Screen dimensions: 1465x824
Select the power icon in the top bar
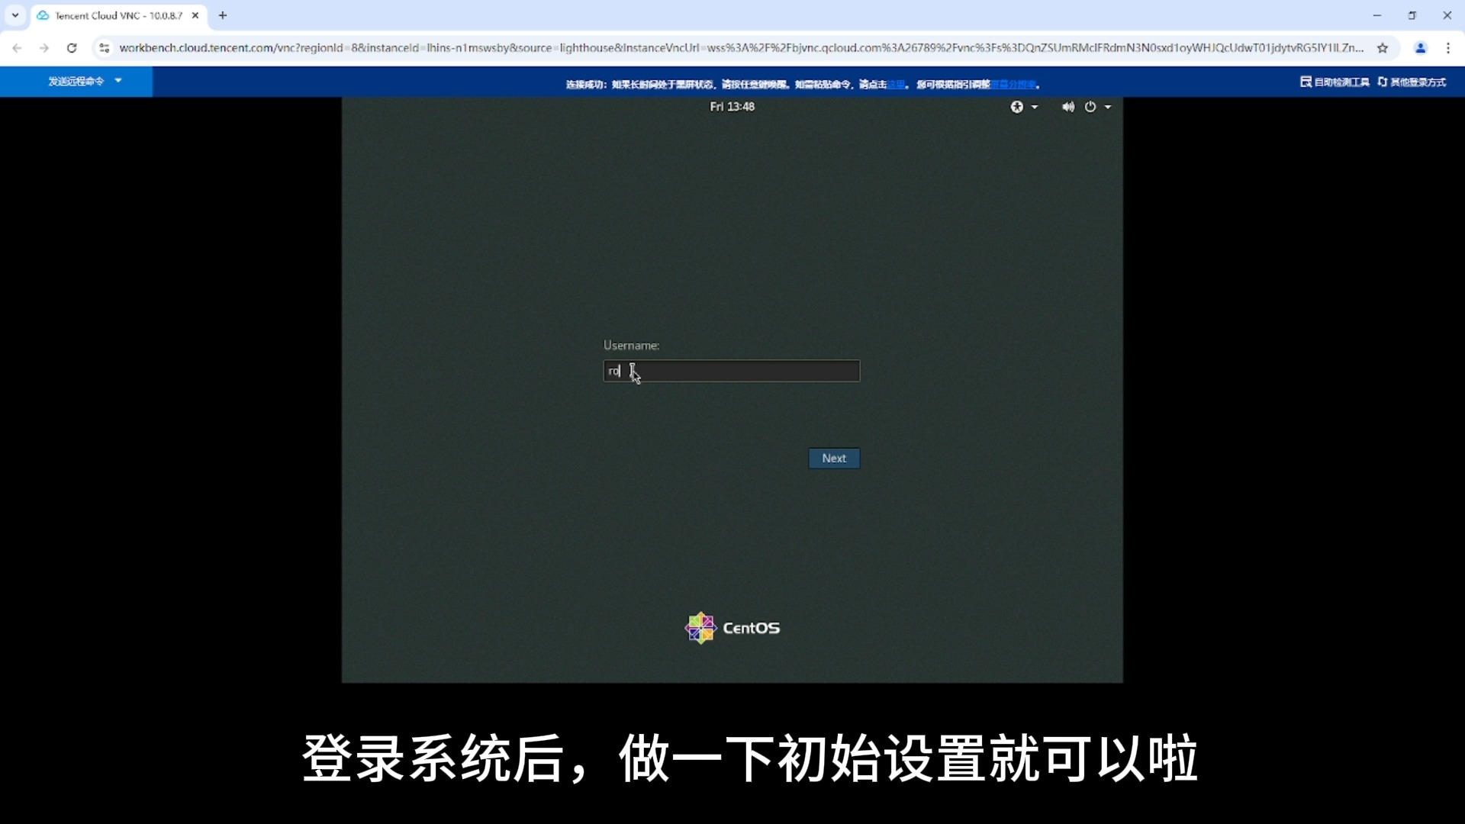coord(1090,107)
